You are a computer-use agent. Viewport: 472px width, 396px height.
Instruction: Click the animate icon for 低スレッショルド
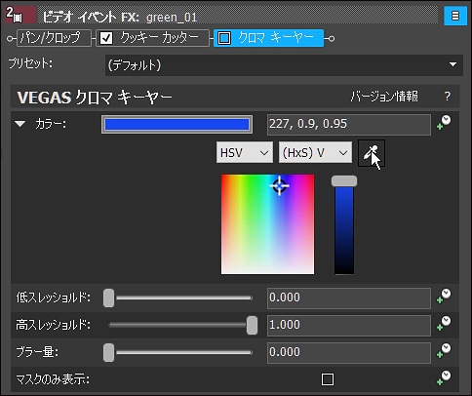point(444,297)
